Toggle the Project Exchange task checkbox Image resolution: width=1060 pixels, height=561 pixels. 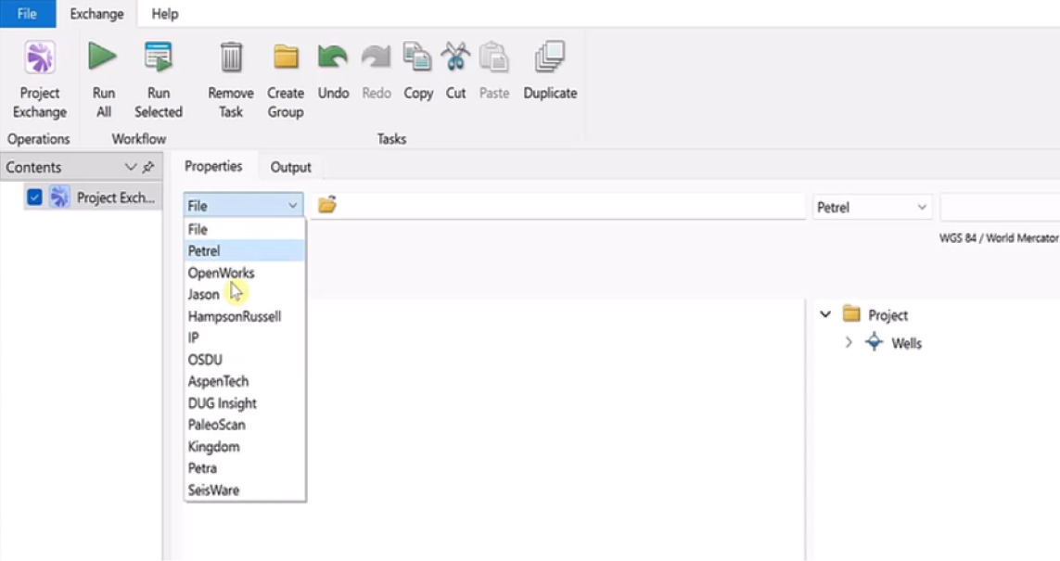click(x=34, y=198)
